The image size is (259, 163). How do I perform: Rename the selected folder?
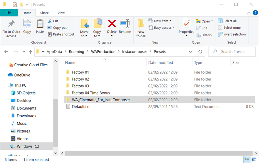(125, 27)
